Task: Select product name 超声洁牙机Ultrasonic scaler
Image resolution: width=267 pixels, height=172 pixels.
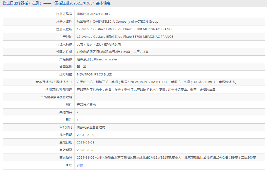Action: (x=97, y=59)
